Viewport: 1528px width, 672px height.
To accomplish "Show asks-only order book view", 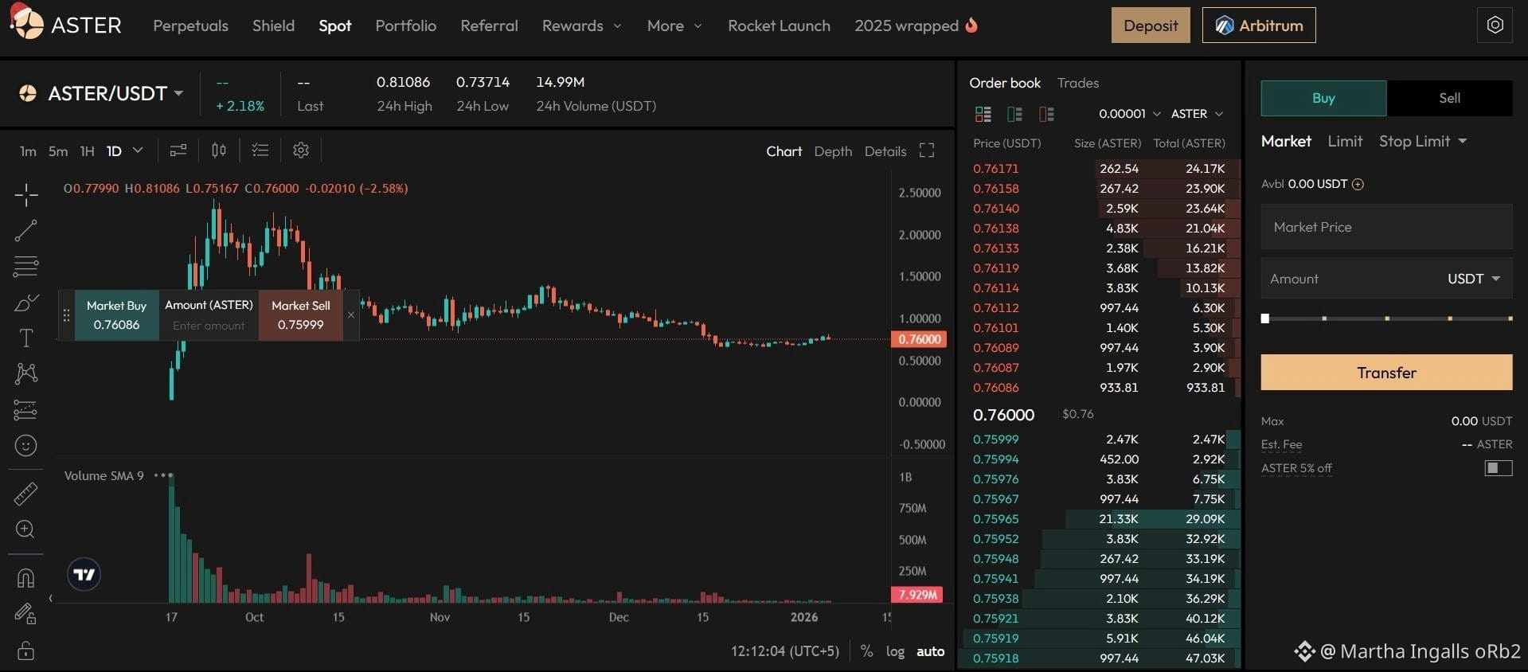I will pos(1047,114).
